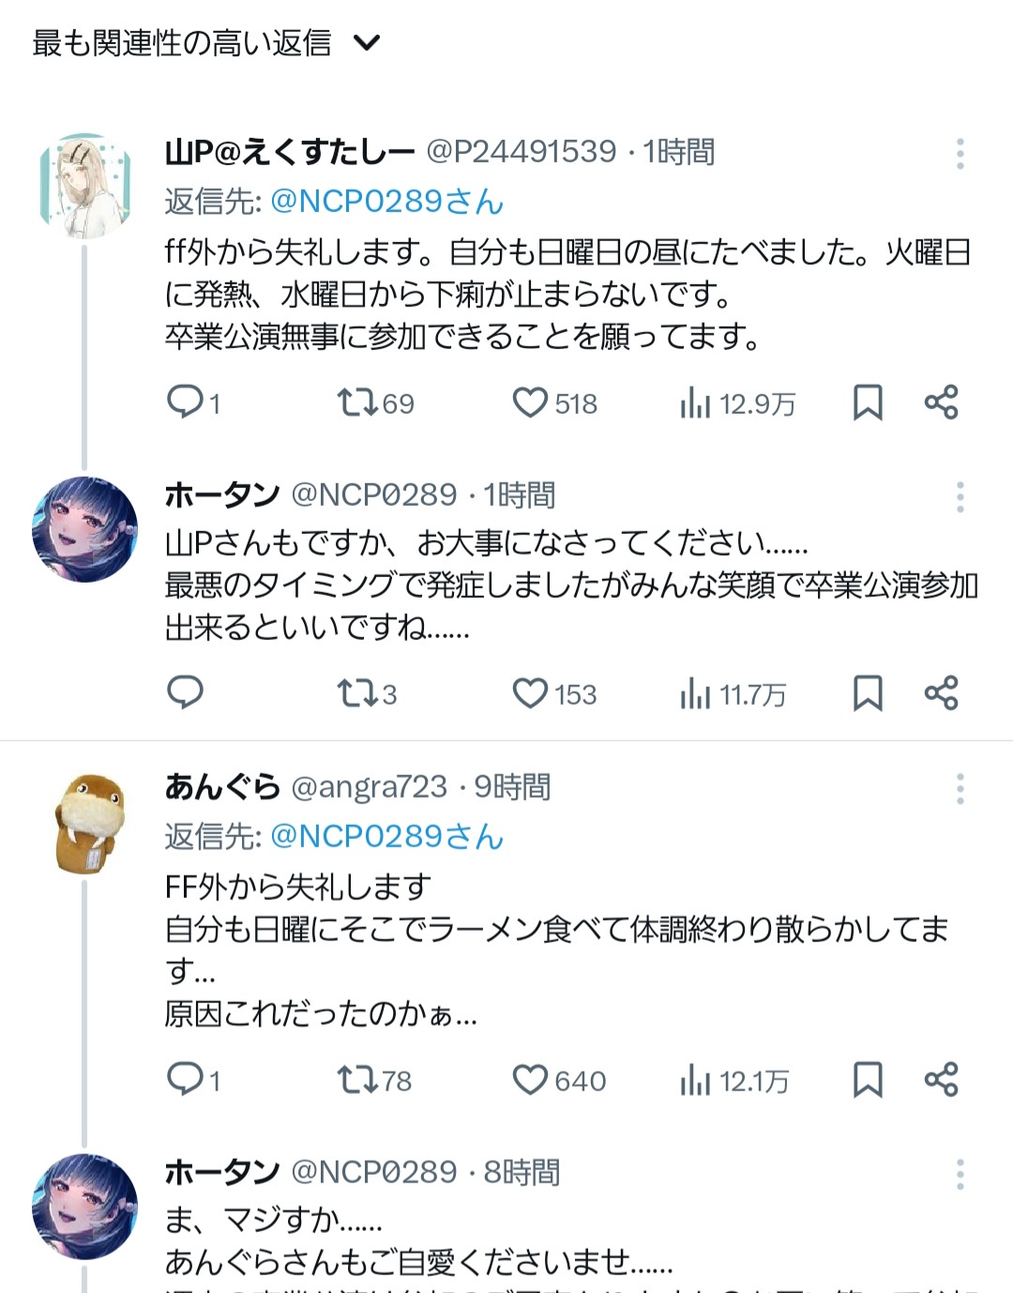
Task: View analytics 12.1万 on あんぐら's reply
Action: coord(735,1081)
